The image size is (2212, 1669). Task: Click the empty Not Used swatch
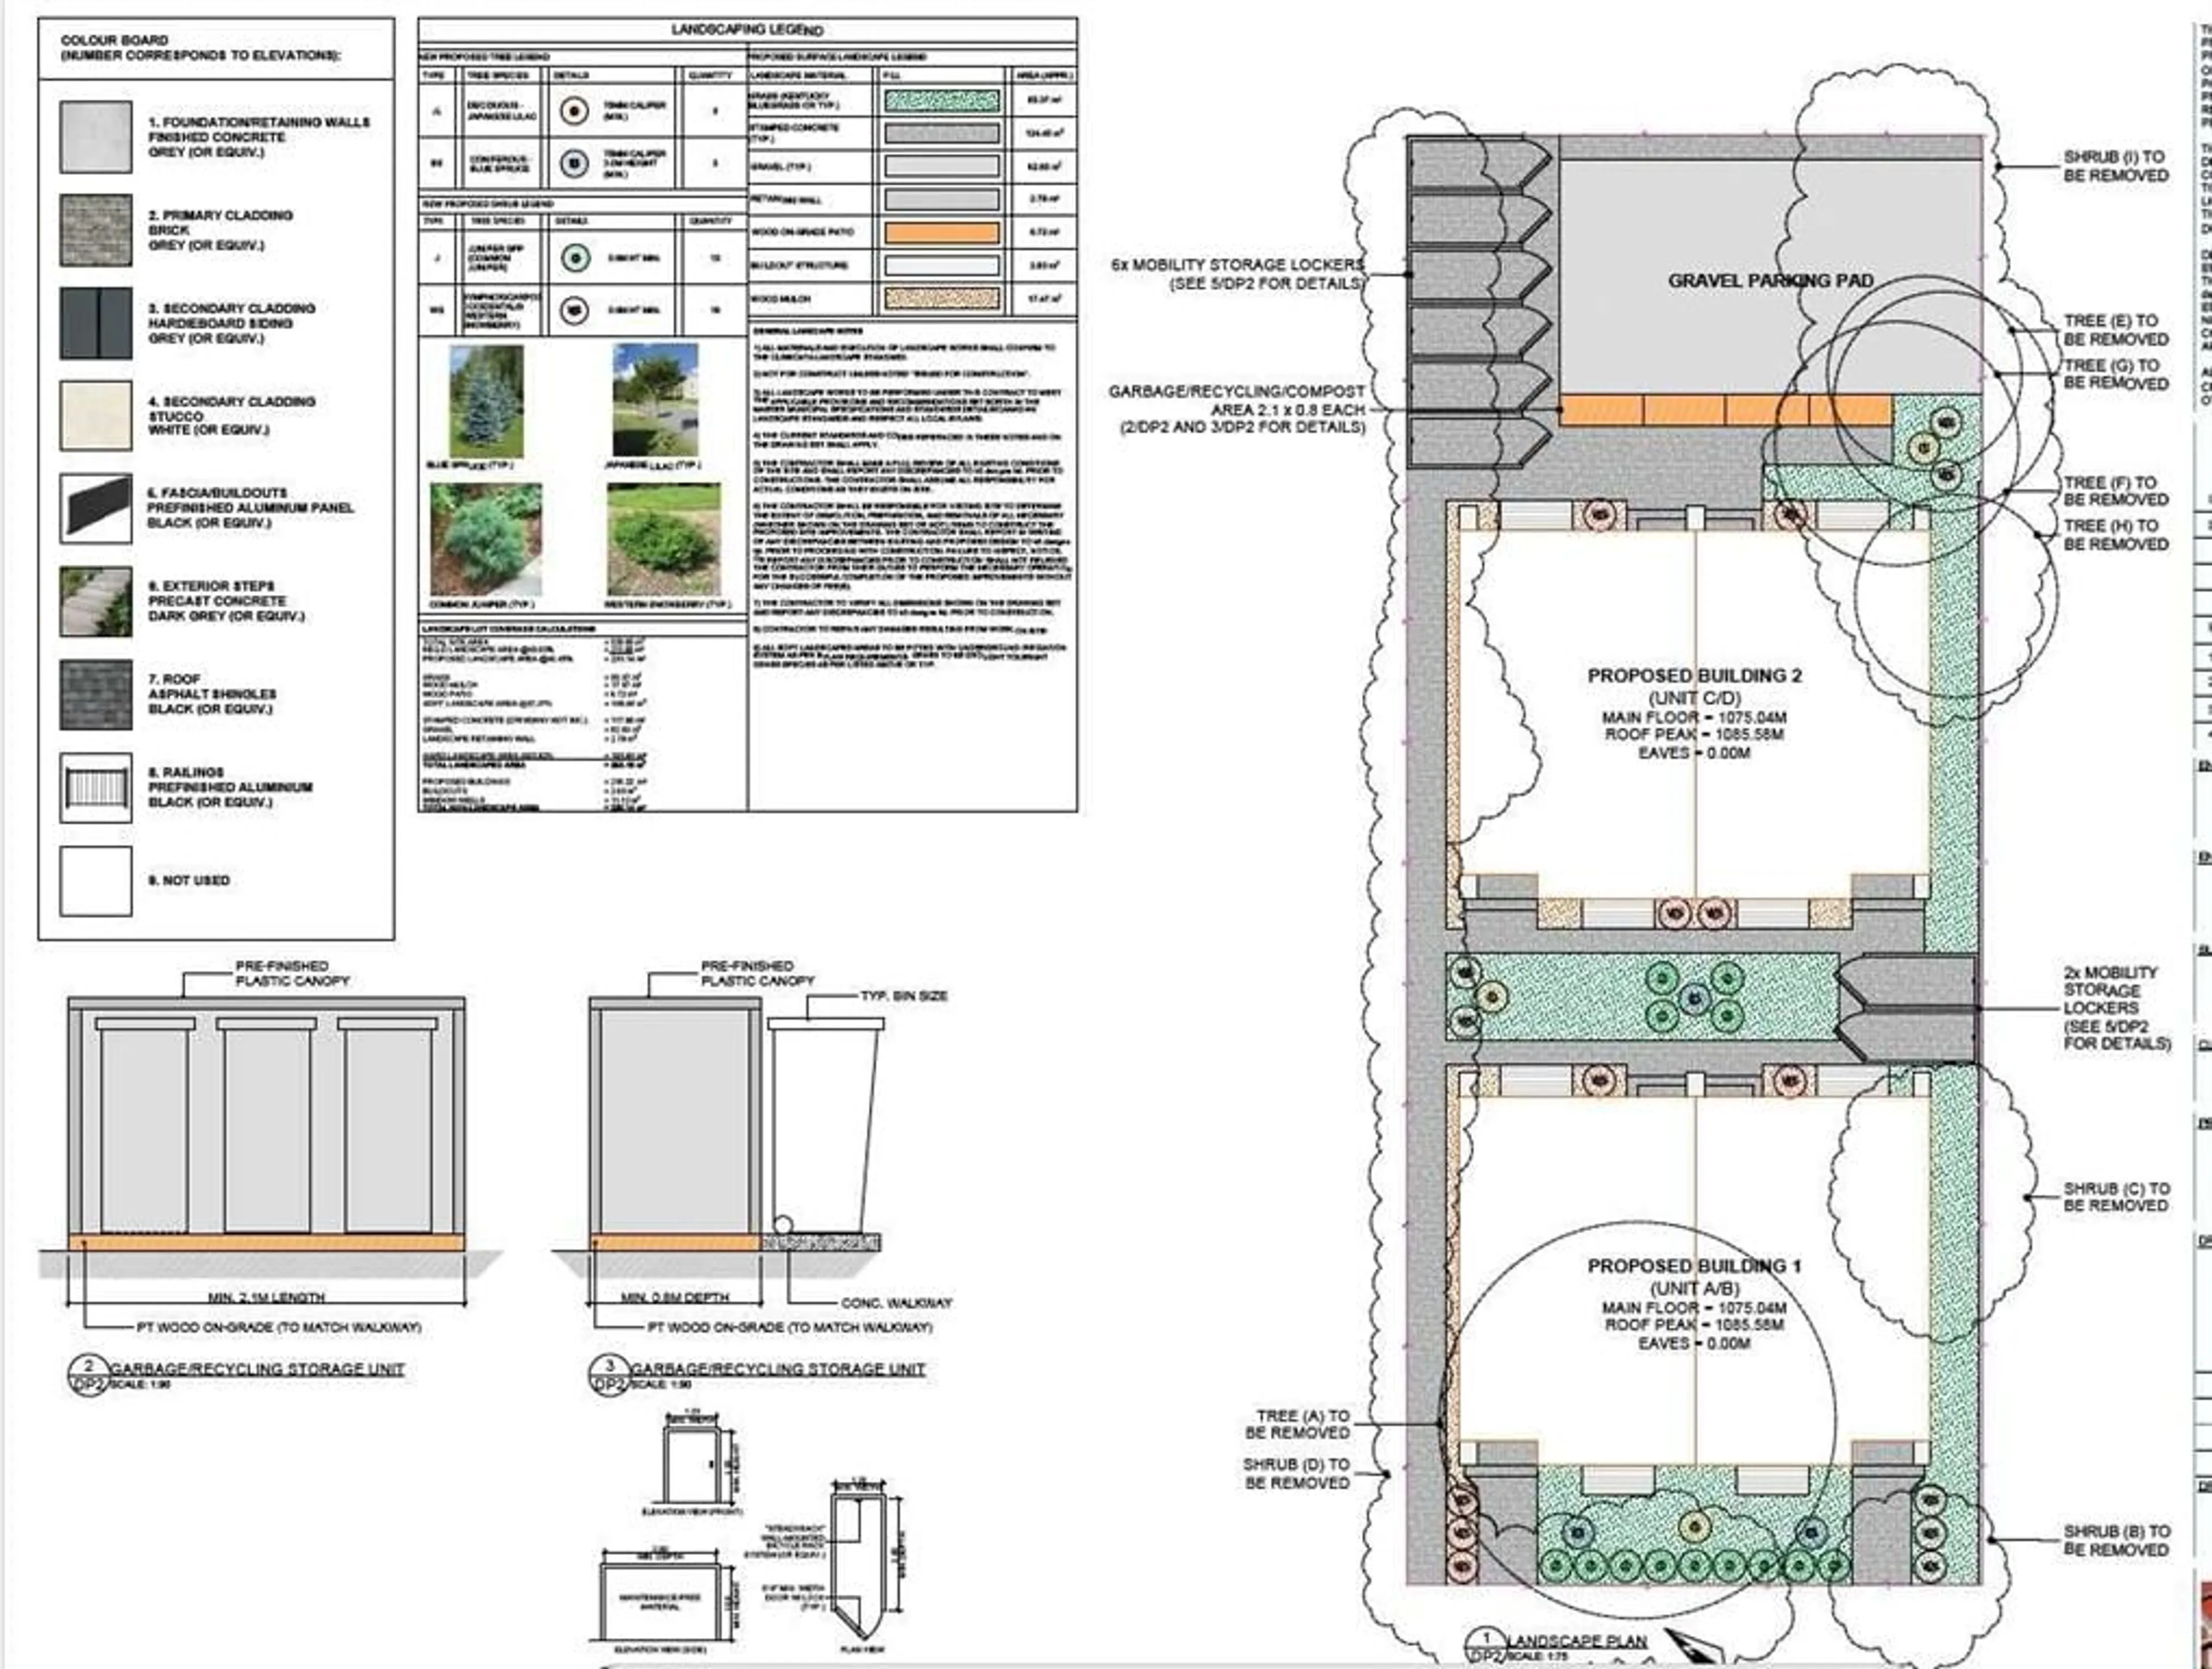[x=95, y=881]
